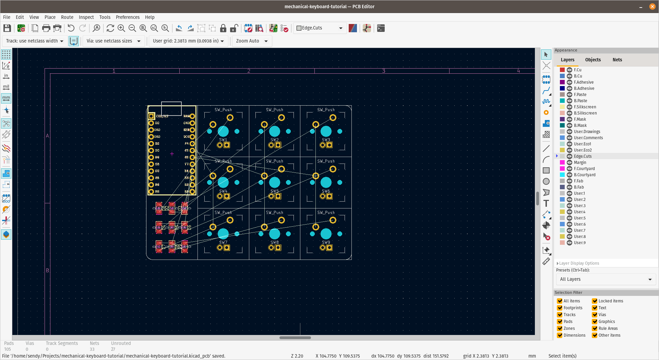Select the Route Tracks tool
The image size is (659, 360).
click(546, 90)
